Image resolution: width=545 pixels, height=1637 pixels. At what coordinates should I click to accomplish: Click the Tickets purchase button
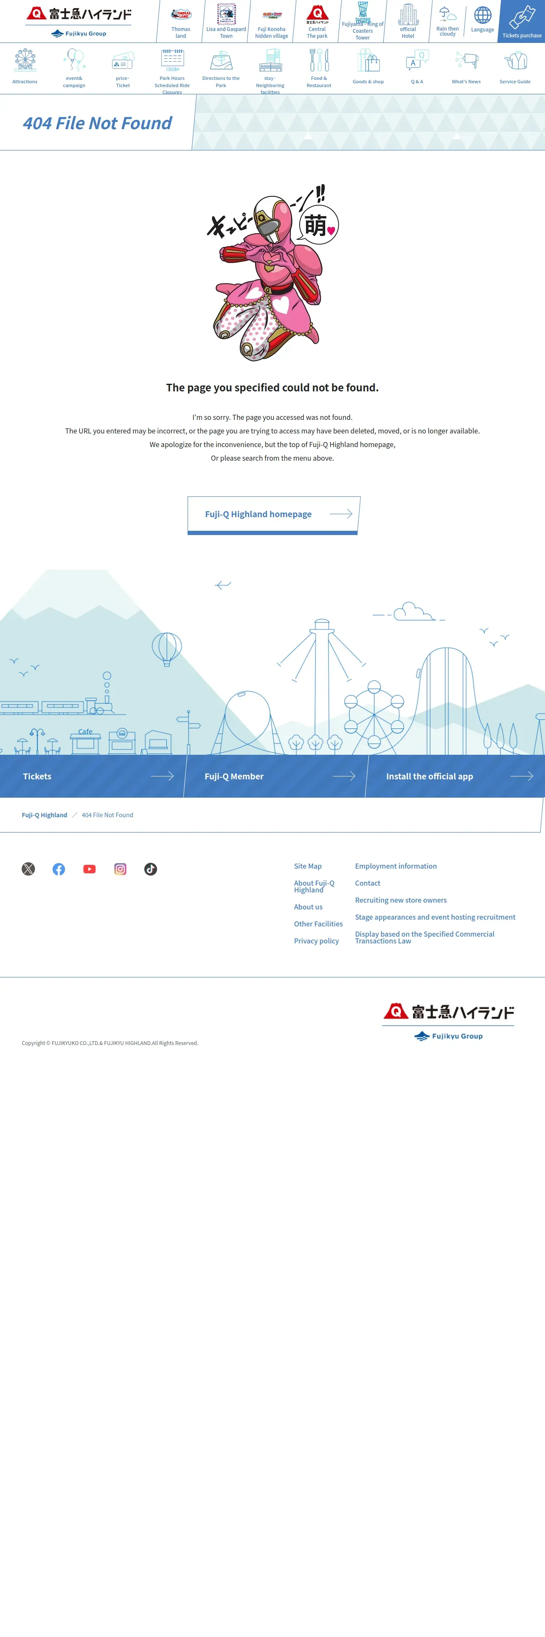coord(522,22)
